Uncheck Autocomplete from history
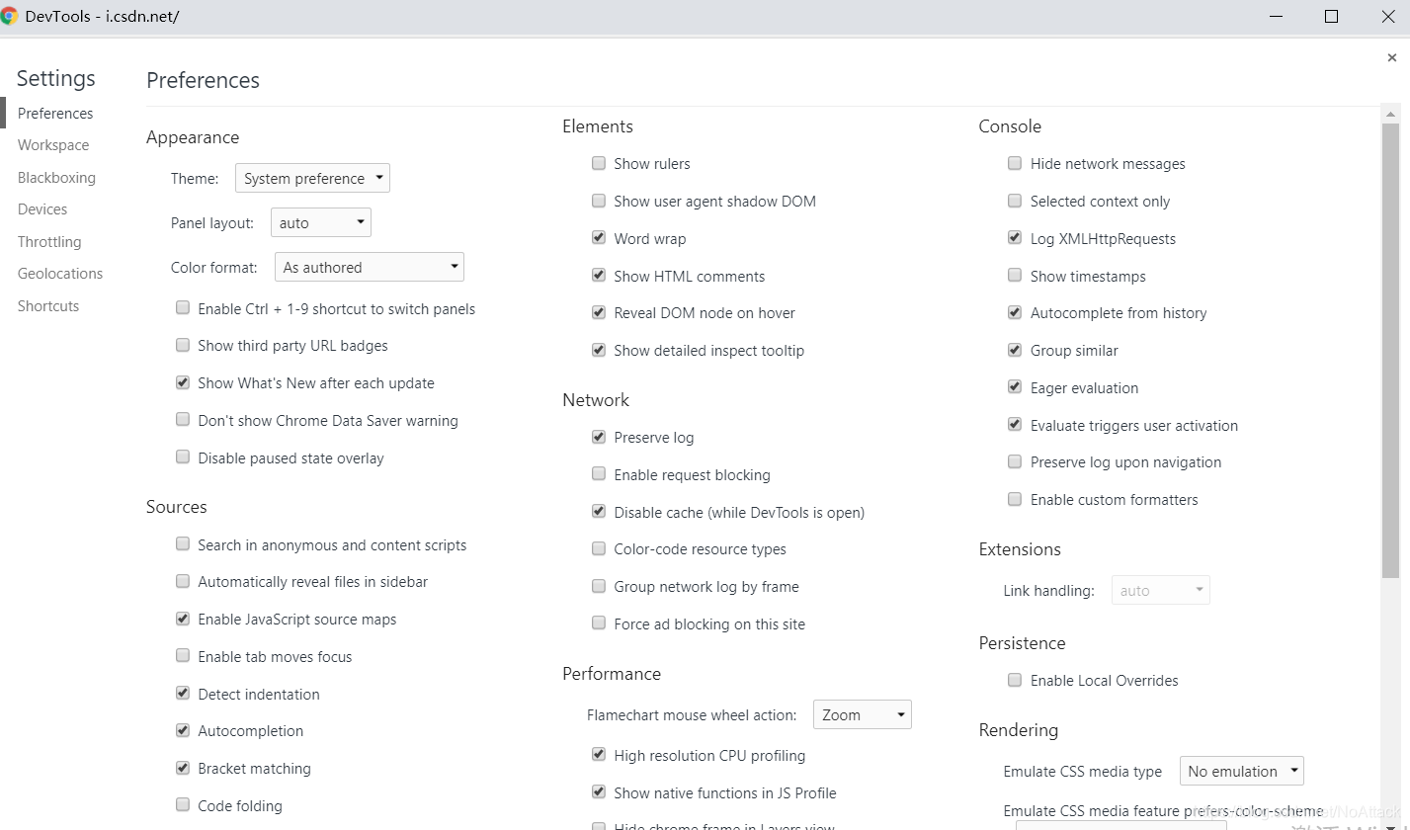This screenshot has width=1410, height=830. tap(1015, 312)
